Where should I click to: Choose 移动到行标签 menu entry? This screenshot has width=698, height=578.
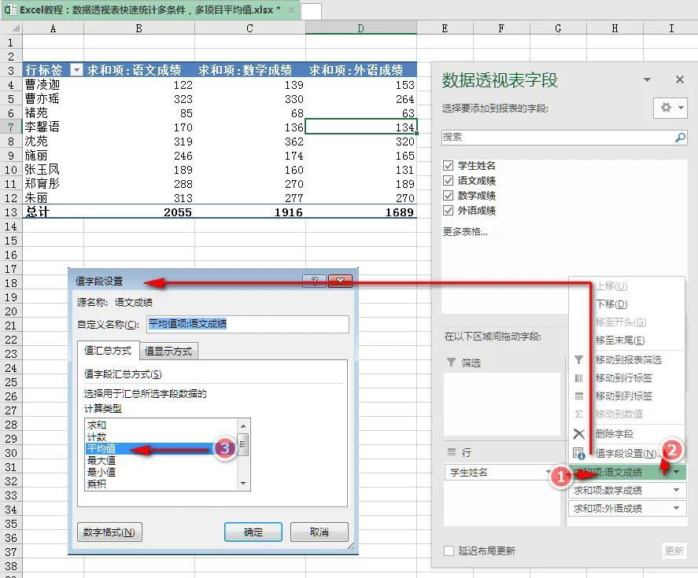click(624, 378)
